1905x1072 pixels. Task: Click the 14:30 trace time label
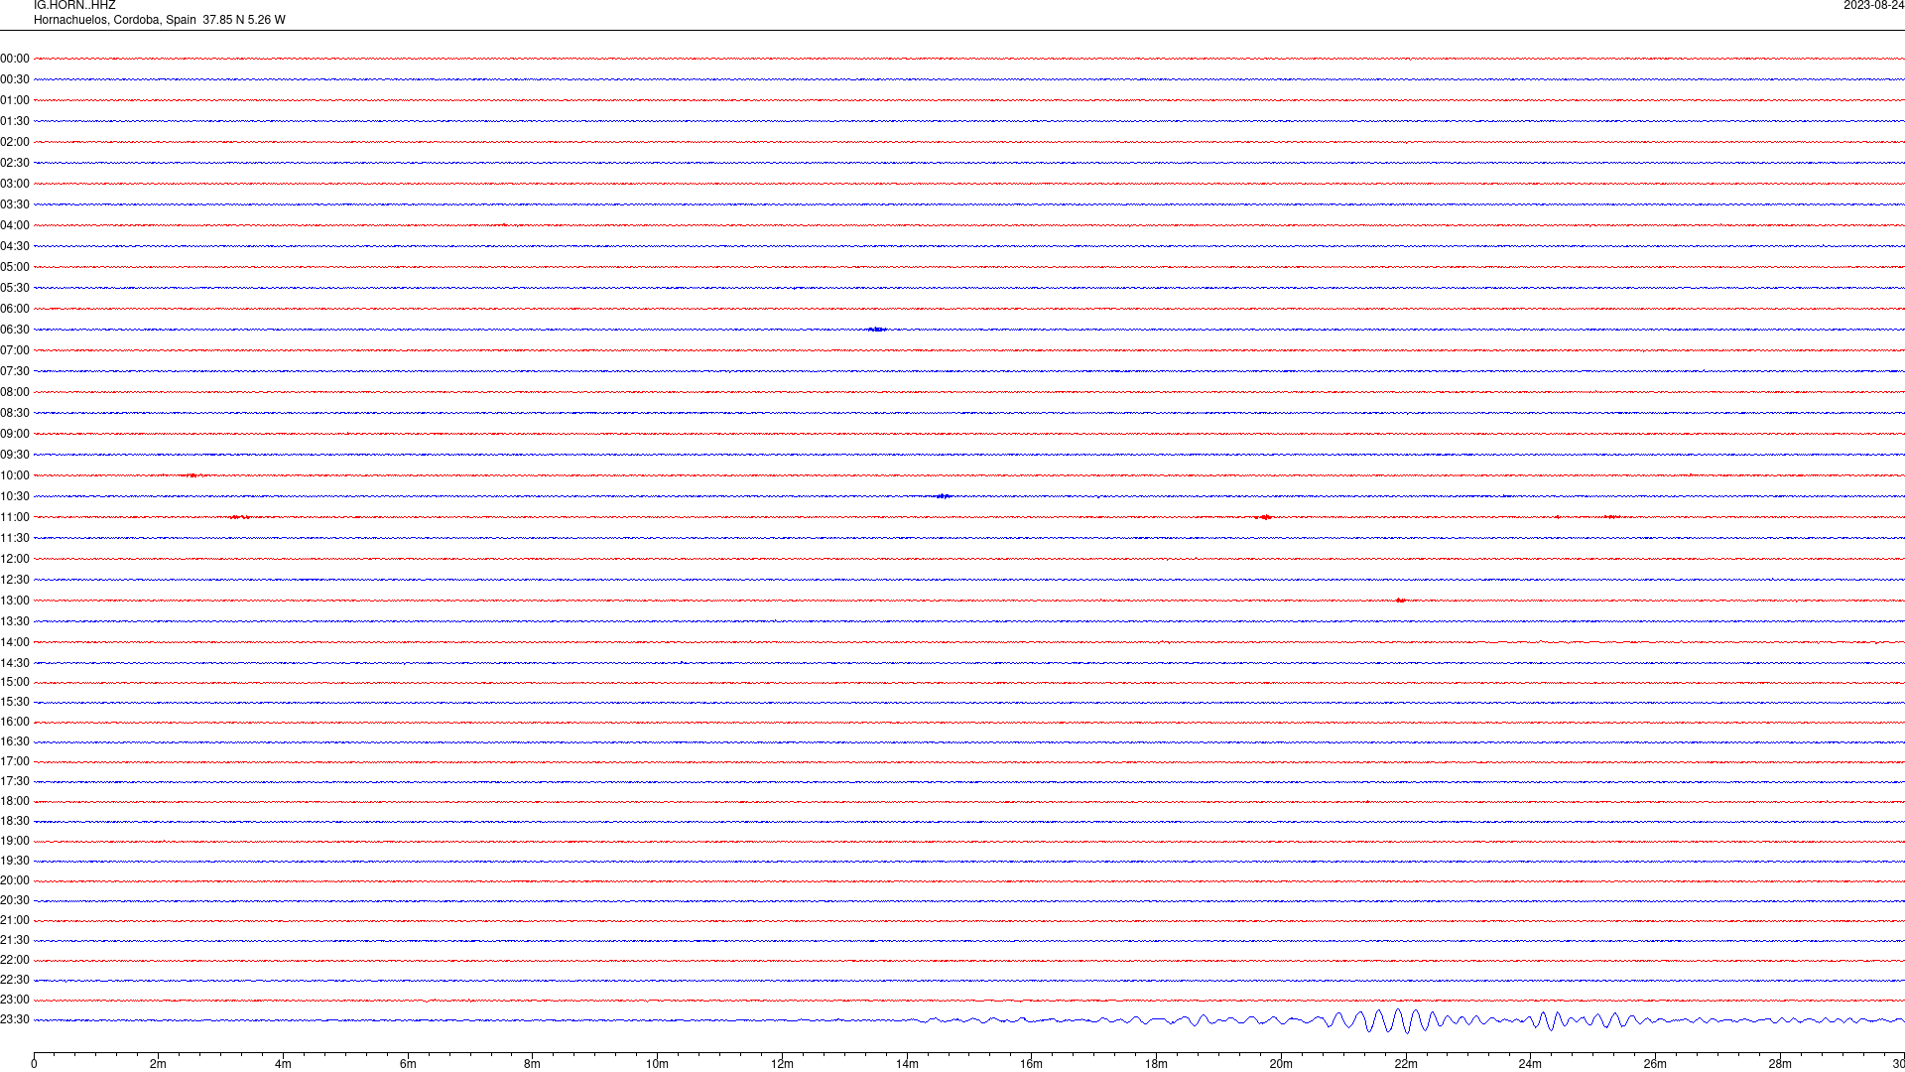(15, 663)
